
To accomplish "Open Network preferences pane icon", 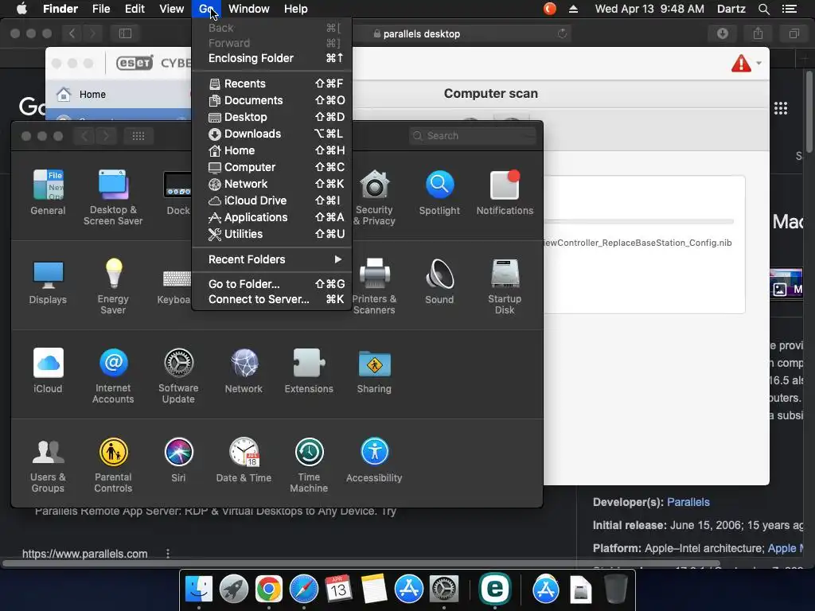I will [244, 371].
